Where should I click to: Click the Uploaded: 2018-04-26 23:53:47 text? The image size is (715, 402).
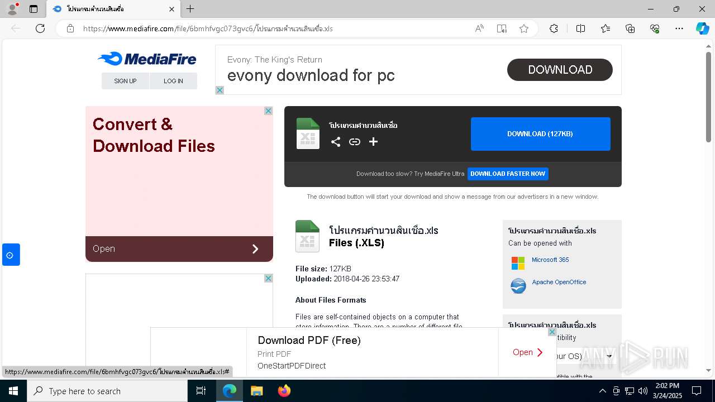(347, 279)
